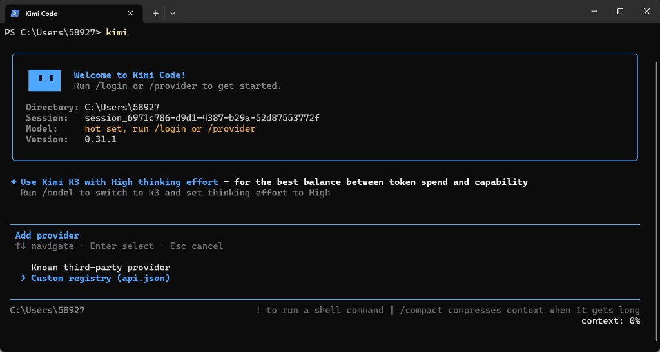
Task: Close the terminal window
Action: click(x=646, y=12)
